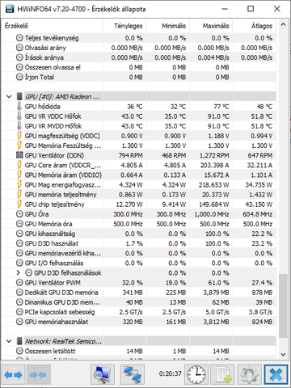Open the network remote monitoring computers icon

tap(133, 374)
